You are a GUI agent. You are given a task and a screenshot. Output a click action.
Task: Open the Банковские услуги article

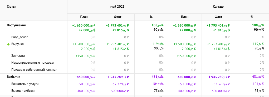pyautogui.click(x=25, y=84)
